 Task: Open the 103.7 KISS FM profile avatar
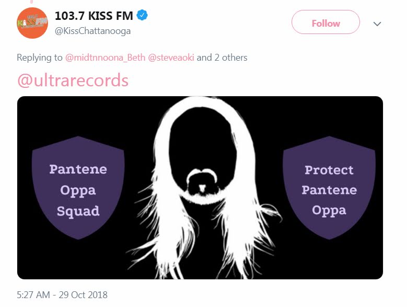point(32,23)
